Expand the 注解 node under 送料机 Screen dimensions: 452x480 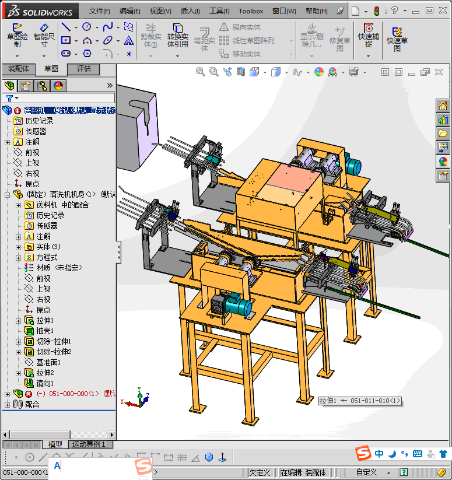point(7,142)
